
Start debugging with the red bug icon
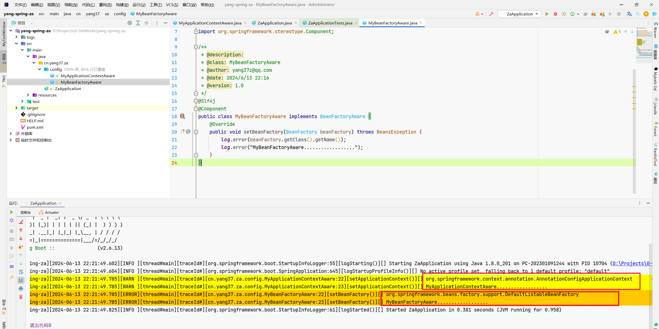(x=556, y=14)
